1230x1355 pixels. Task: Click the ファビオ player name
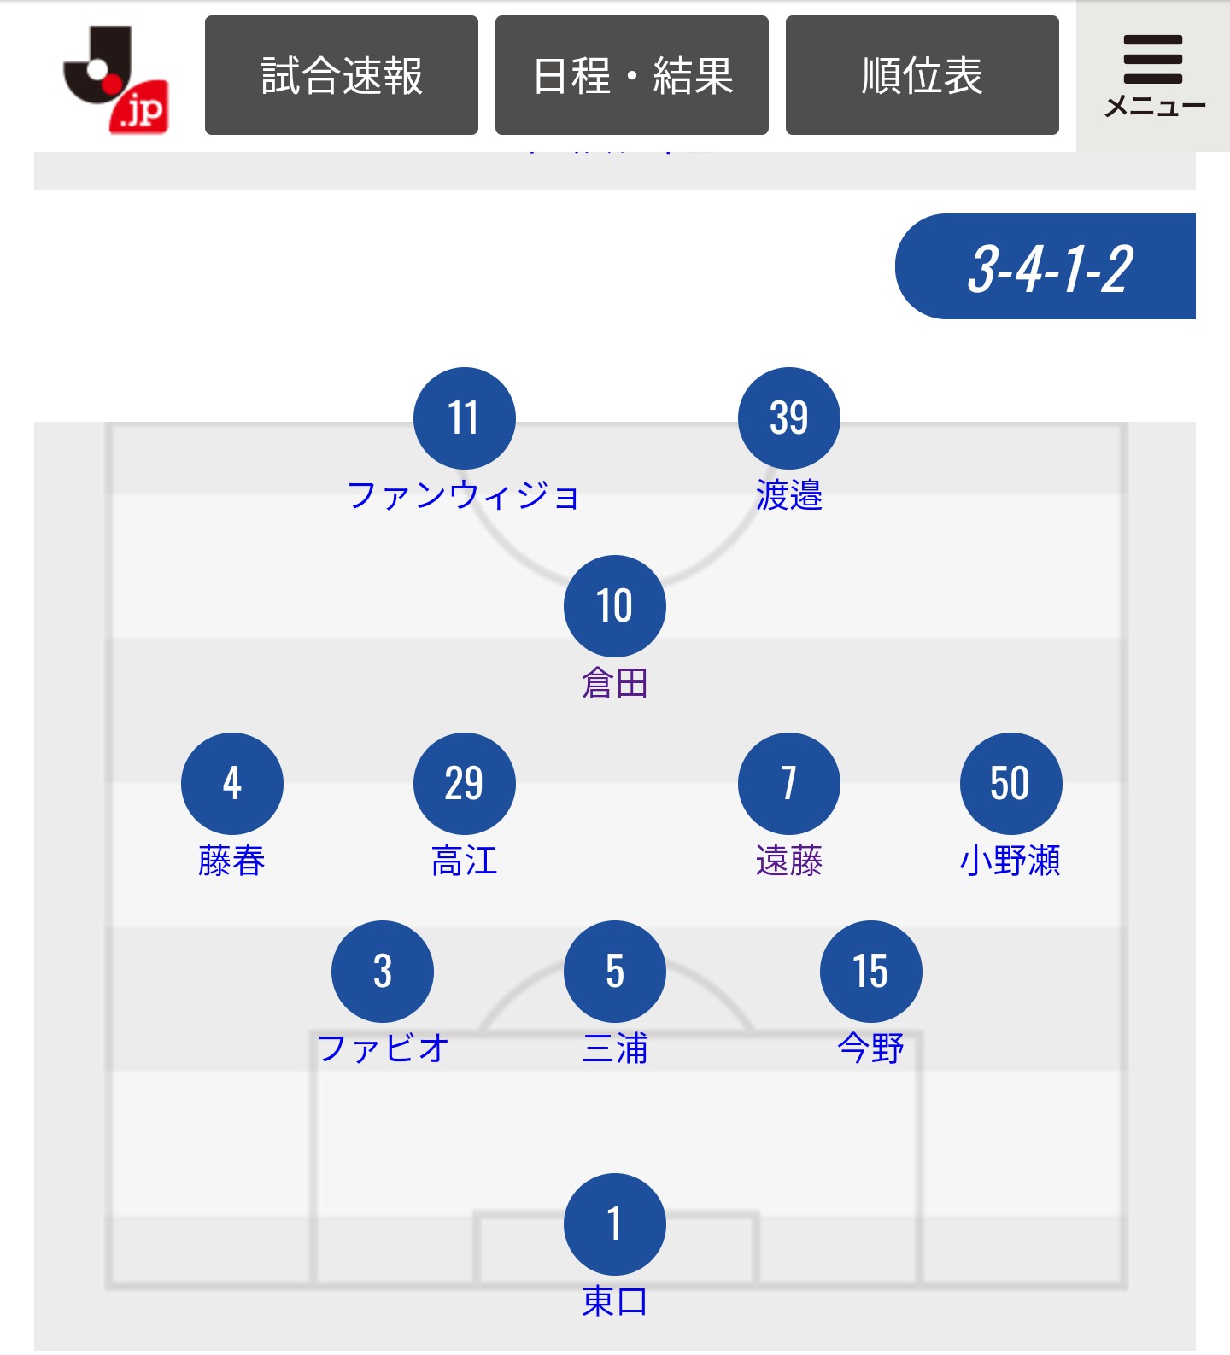[x=383, y=1048]
